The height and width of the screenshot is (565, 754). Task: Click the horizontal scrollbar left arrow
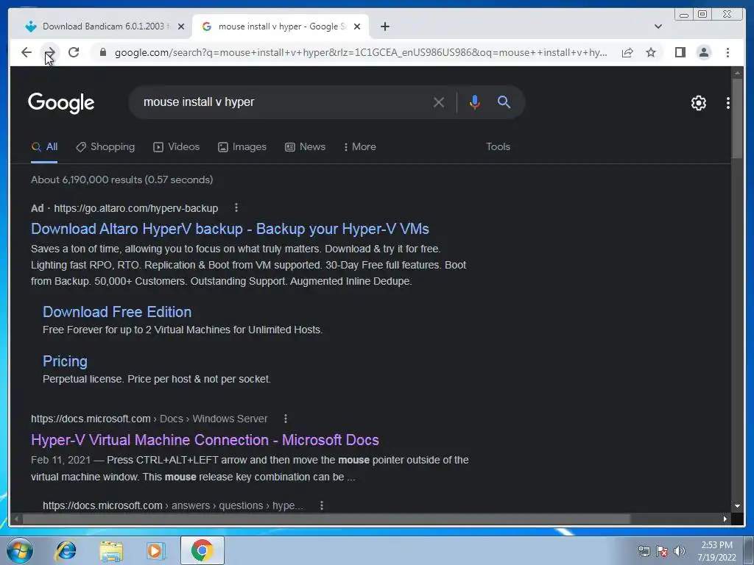pos(16,519)
